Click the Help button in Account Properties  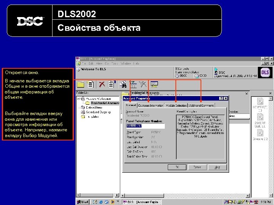pyautogui.click(x=217, y=167)
